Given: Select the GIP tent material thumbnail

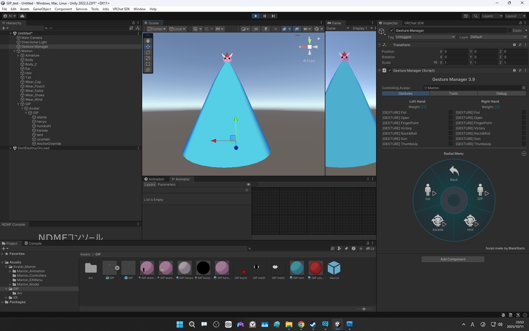Looking at the screenshot, I should coord(297,267).
